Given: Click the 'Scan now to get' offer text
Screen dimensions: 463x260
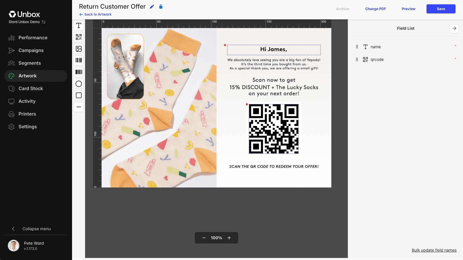Looking at the screenshot, I should coord(274,80).
